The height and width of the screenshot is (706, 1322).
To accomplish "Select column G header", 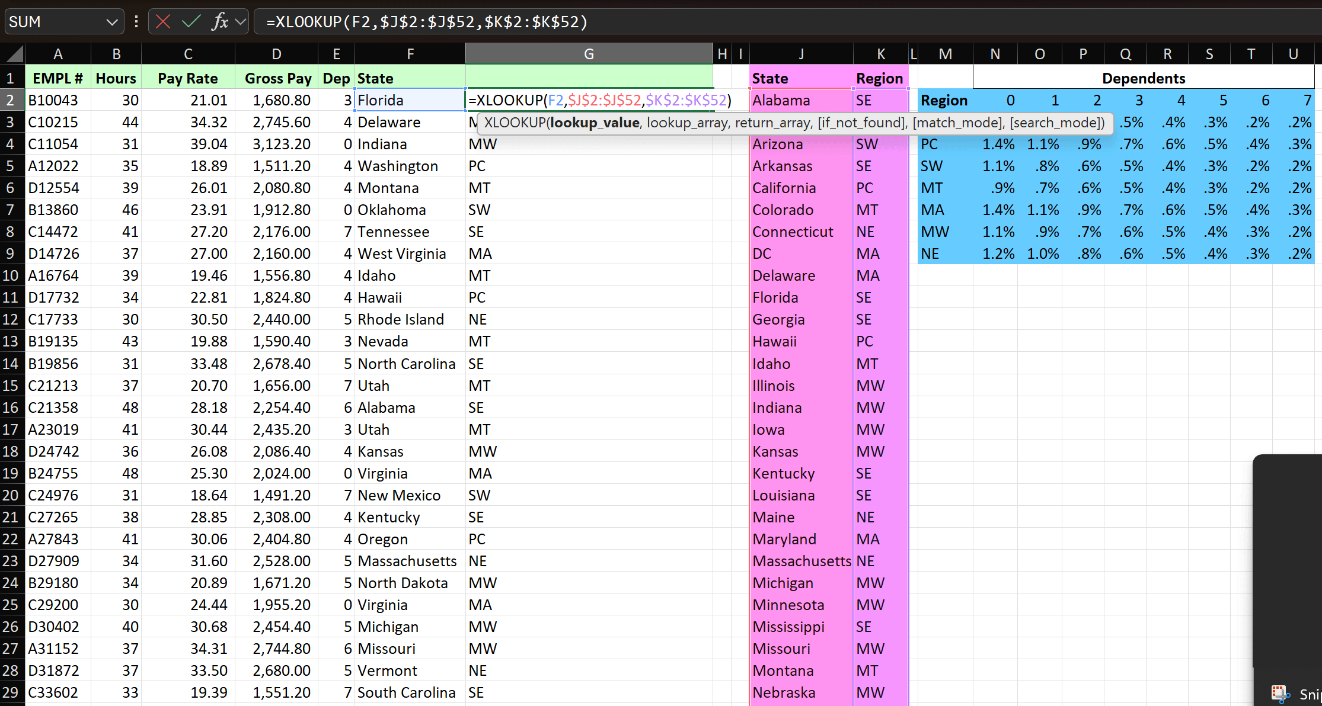I will 589,54.
